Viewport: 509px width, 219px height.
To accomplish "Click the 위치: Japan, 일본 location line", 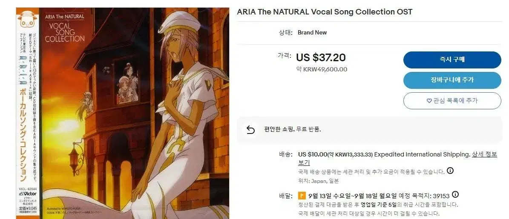I will pos(319,181).
